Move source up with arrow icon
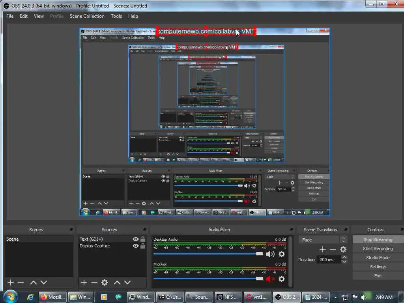 (117, 282)
